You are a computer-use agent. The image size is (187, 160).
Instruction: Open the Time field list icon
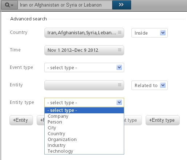[x=119, y=50]
